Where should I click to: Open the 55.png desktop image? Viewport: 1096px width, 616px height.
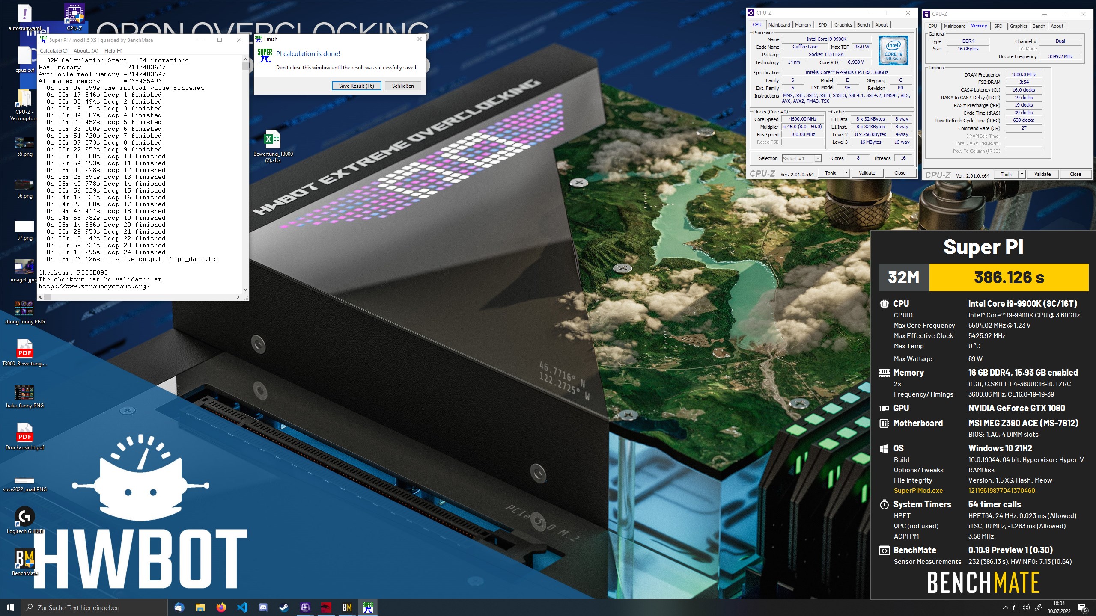tap(25, 146)
